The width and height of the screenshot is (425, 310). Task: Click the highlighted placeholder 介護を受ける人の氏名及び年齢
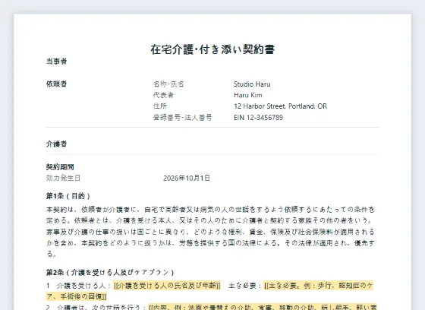coord(167,286)
